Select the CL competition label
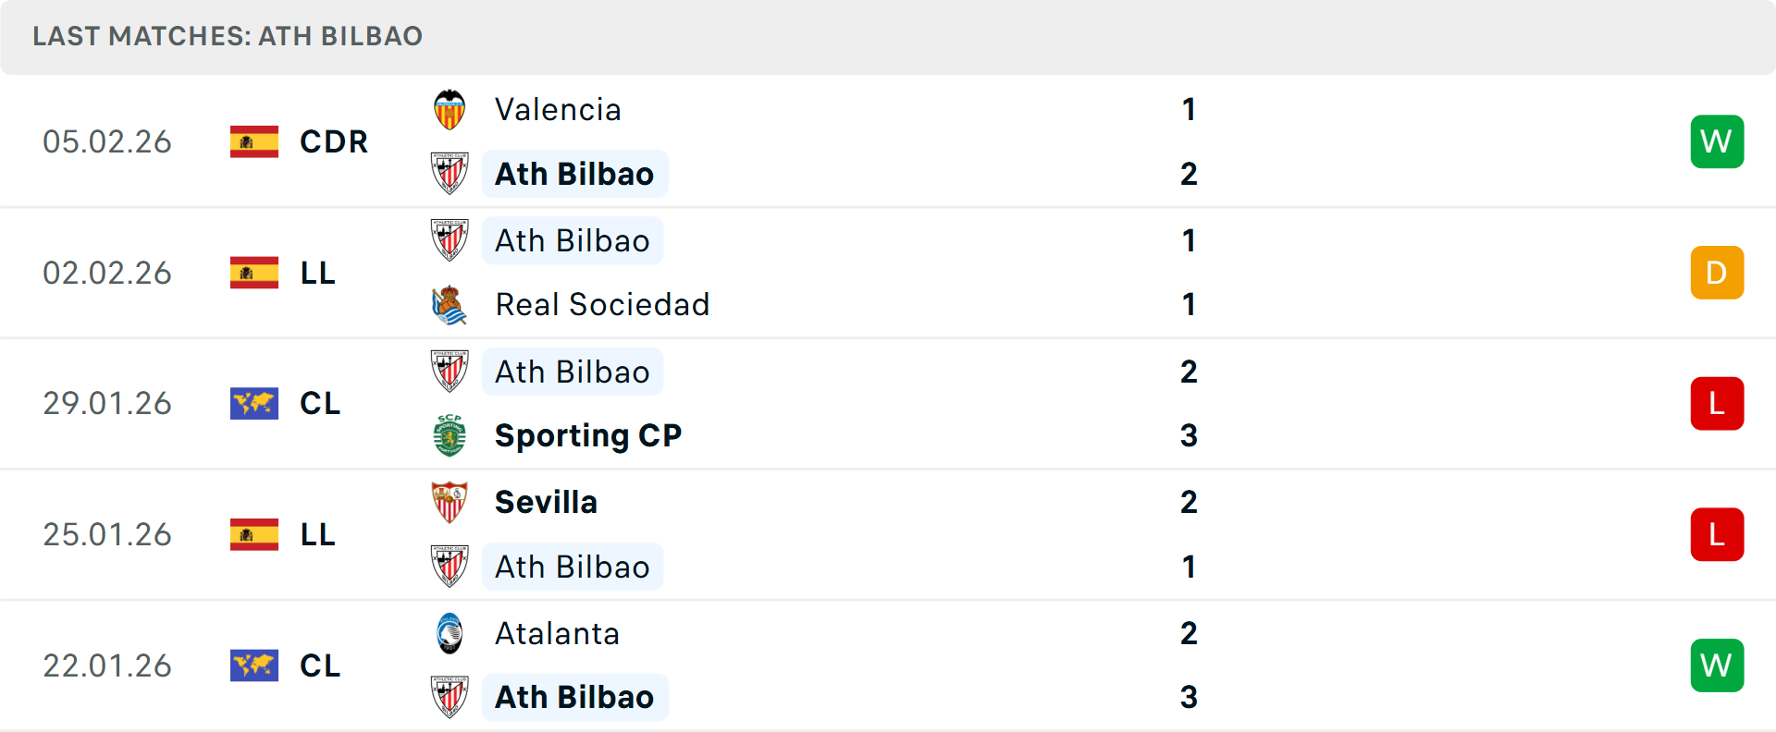 pyautogui.click(x=319, y=404)
